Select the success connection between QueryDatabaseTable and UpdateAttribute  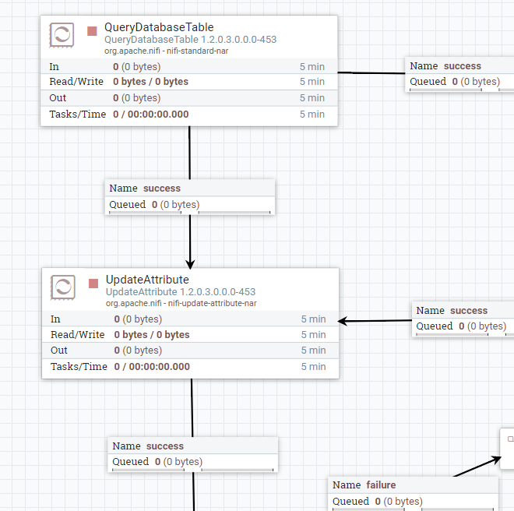(190, 197)
